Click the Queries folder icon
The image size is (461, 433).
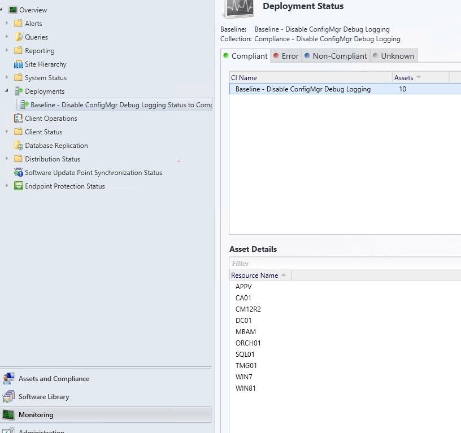(x=19, y=37)
